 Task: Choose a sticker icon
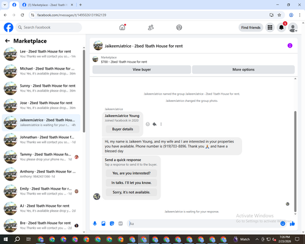click(x=112, y=224)
